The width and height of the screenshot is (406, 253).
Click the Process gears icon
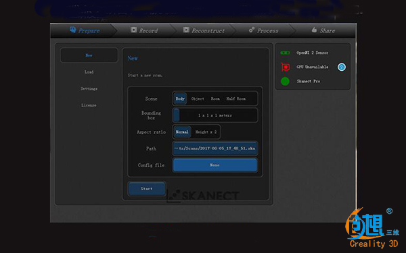[x=252, y=30]
